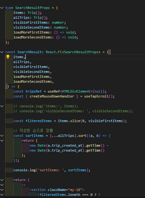Click destructured 'loadMoreSecondItems,' parameter
This screenshot has height=198, width=145.
[33, 81]
